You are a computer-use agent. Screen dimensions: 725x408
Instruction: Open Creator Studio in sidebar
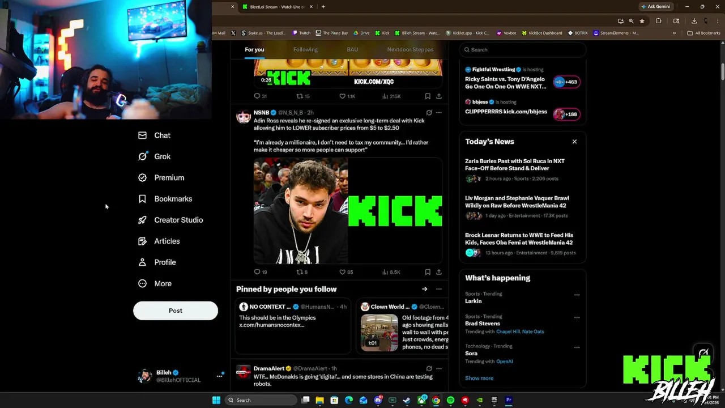click(170, 220)
